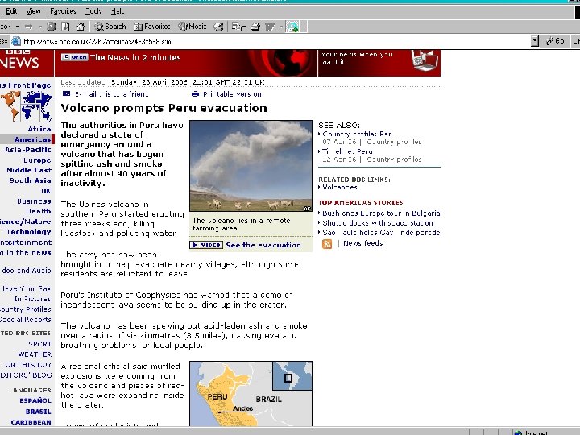Select Asia-Pacific in the sidebar
This screenshot has width=580, height=435.
tap(28, 150)
